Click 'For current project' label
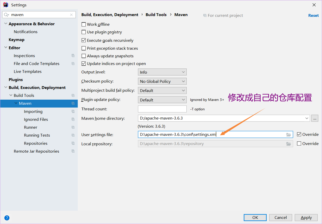The image size is (322, 224). [225, 15]
